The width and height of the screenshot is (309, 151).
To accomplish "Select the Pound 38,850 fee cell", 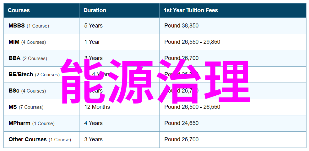I will pyautogui.click(x=182, y=26).
